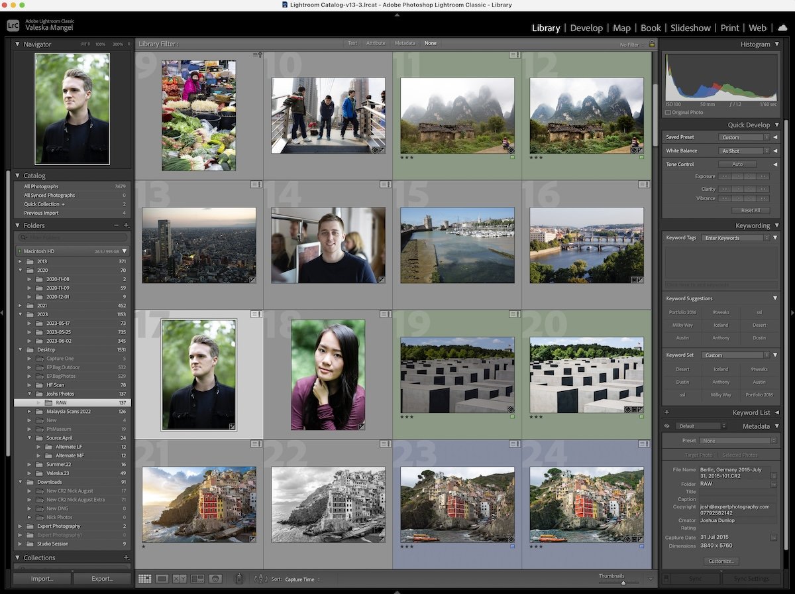Click the Import button
Image resolution: width=795 pixels, height=594 pixels.
(42, 579)
